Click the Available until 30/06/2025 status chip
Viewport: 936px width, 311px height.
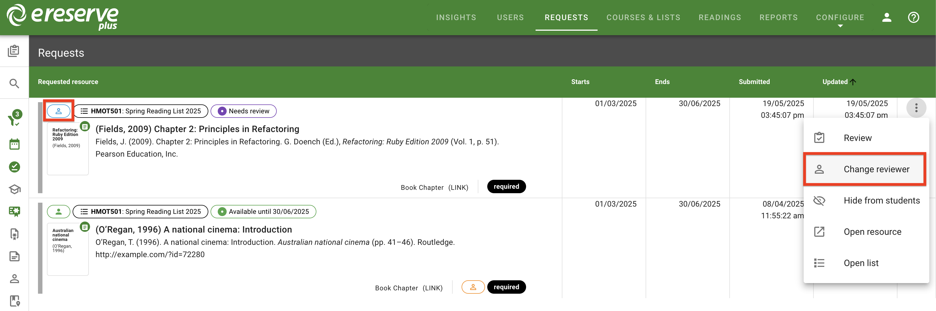tap(263, 212)
